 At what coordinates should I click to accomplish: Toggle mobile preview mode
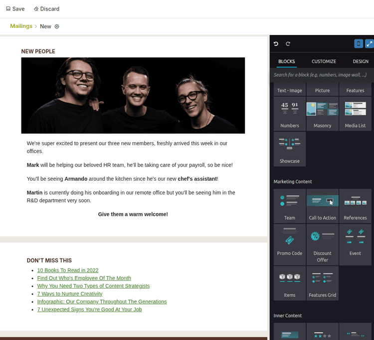pyautogui.click(x=359, y=44)
